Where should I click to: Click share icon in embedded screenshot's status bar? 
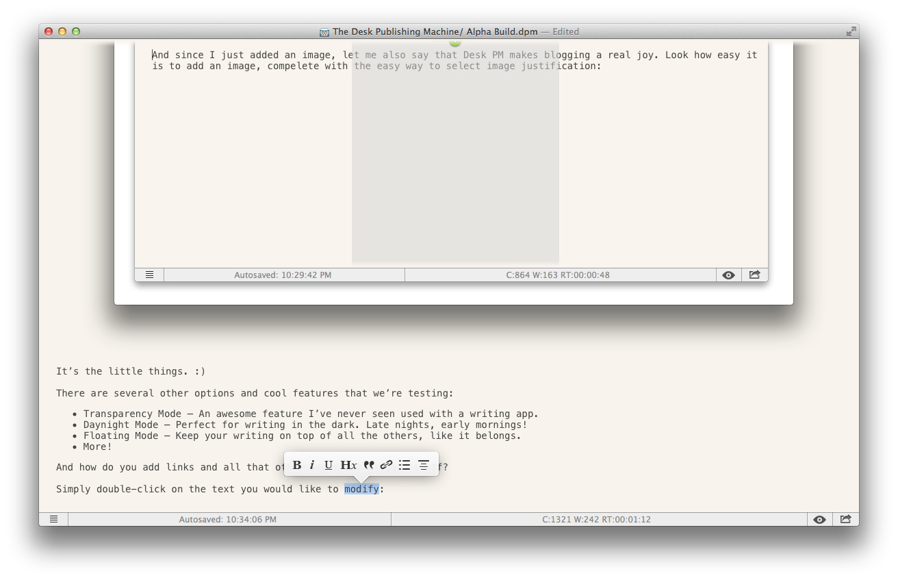pos(754,275)
